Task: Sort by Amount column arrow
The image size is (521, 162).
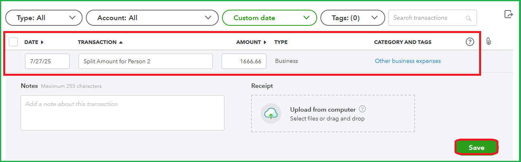Action: click(x=265, y=42)
